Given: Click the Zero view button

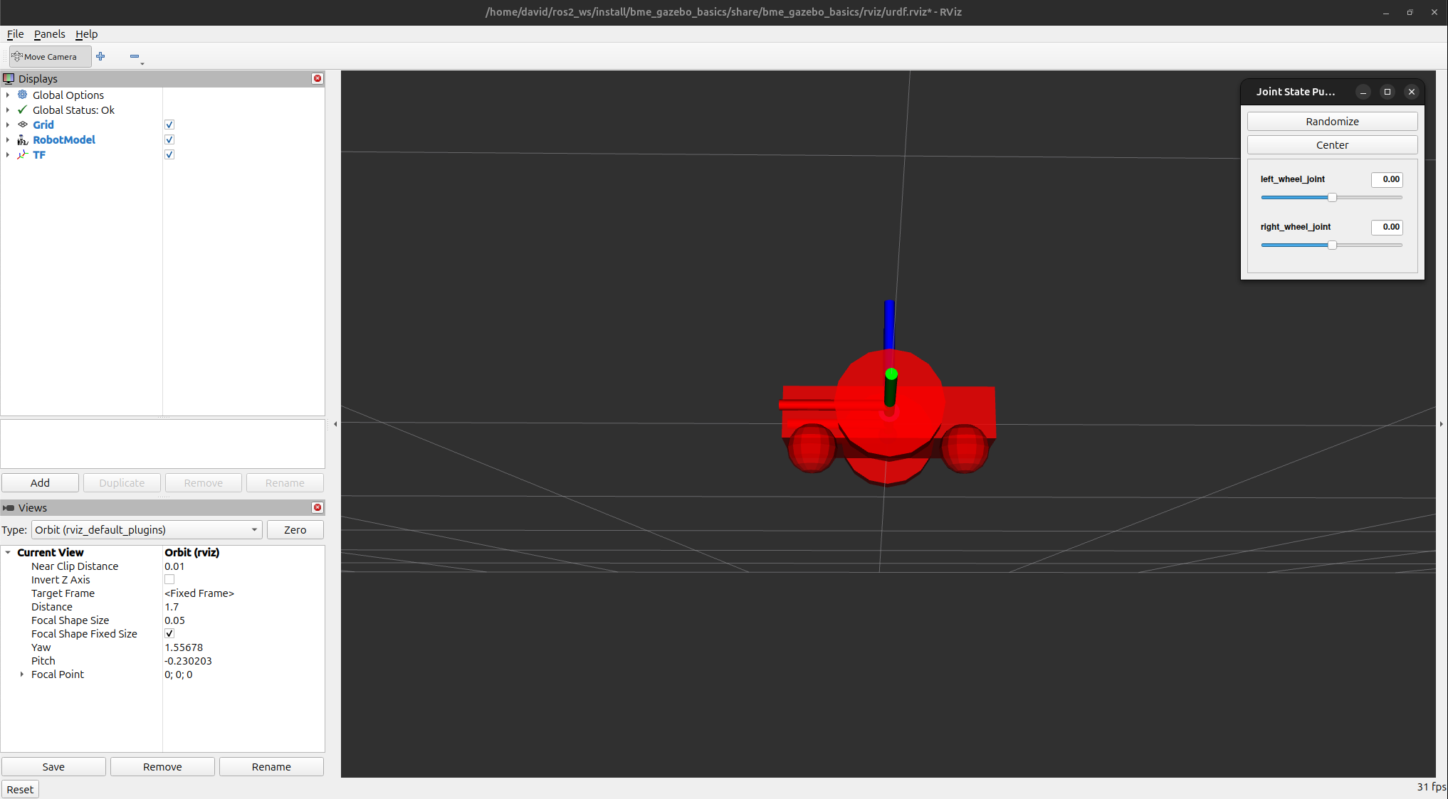Looking at the screenshot, I should 295,529.
